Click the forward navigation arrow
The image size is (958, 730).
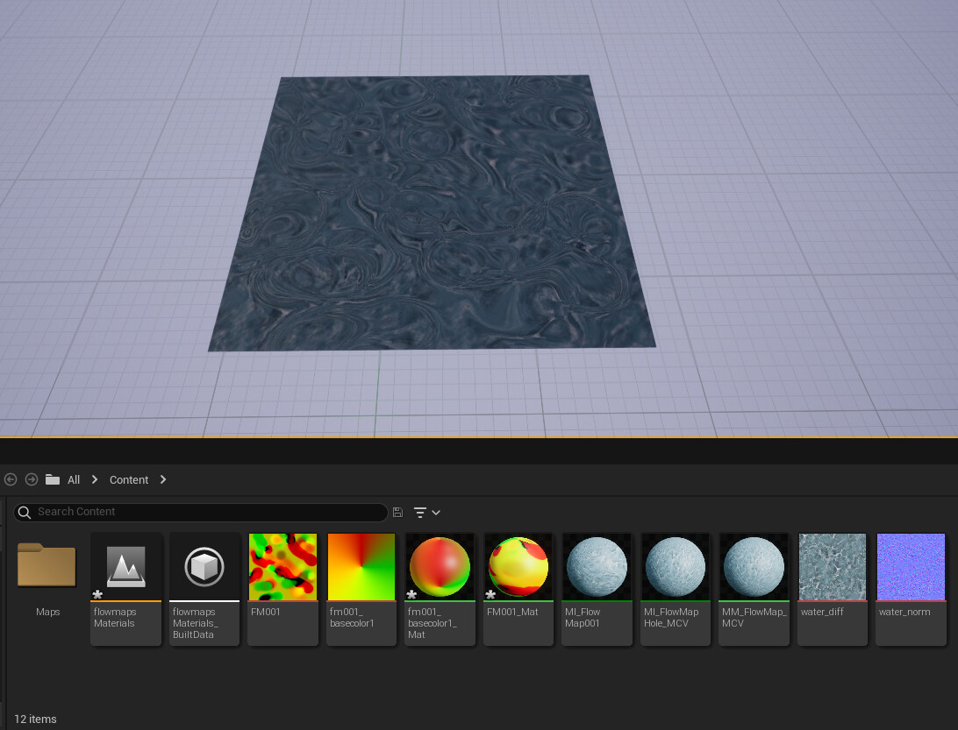click(x=32, y=478)
